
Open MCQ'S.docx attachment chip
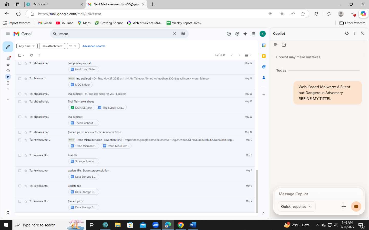(x=80, y=85)
